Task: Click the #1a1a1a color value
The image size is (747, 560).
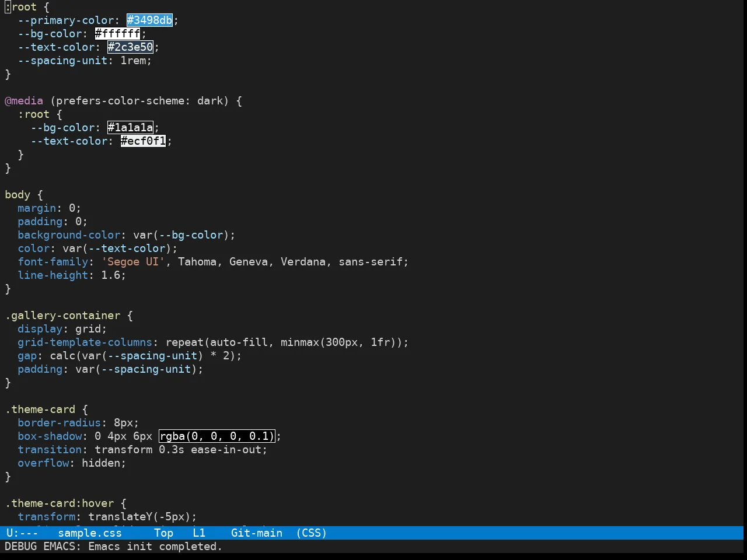Action: click(x=131, y=128)
